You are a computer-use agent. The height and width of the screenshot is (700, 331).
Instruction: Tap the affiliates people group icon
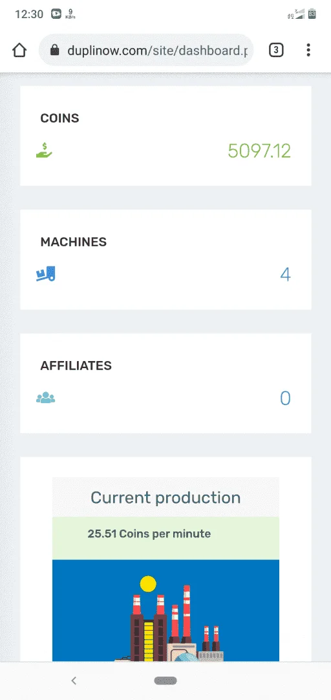point(45,397)
